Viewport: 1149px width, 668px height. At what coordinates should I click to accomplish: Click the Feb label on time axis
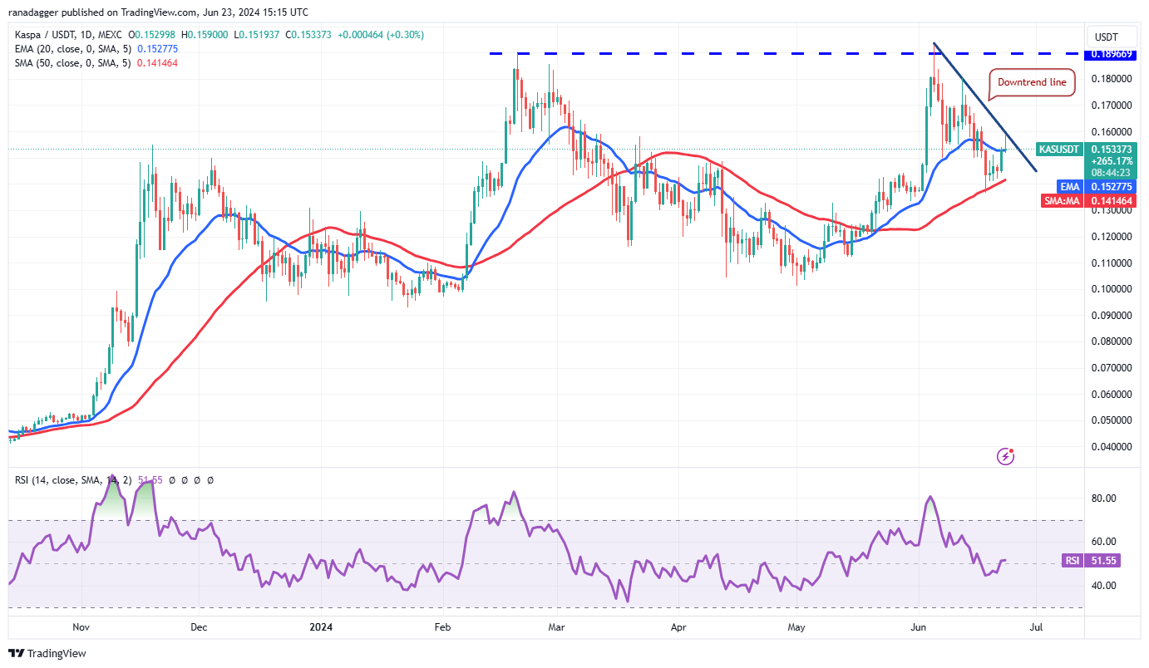pos(442,628)
